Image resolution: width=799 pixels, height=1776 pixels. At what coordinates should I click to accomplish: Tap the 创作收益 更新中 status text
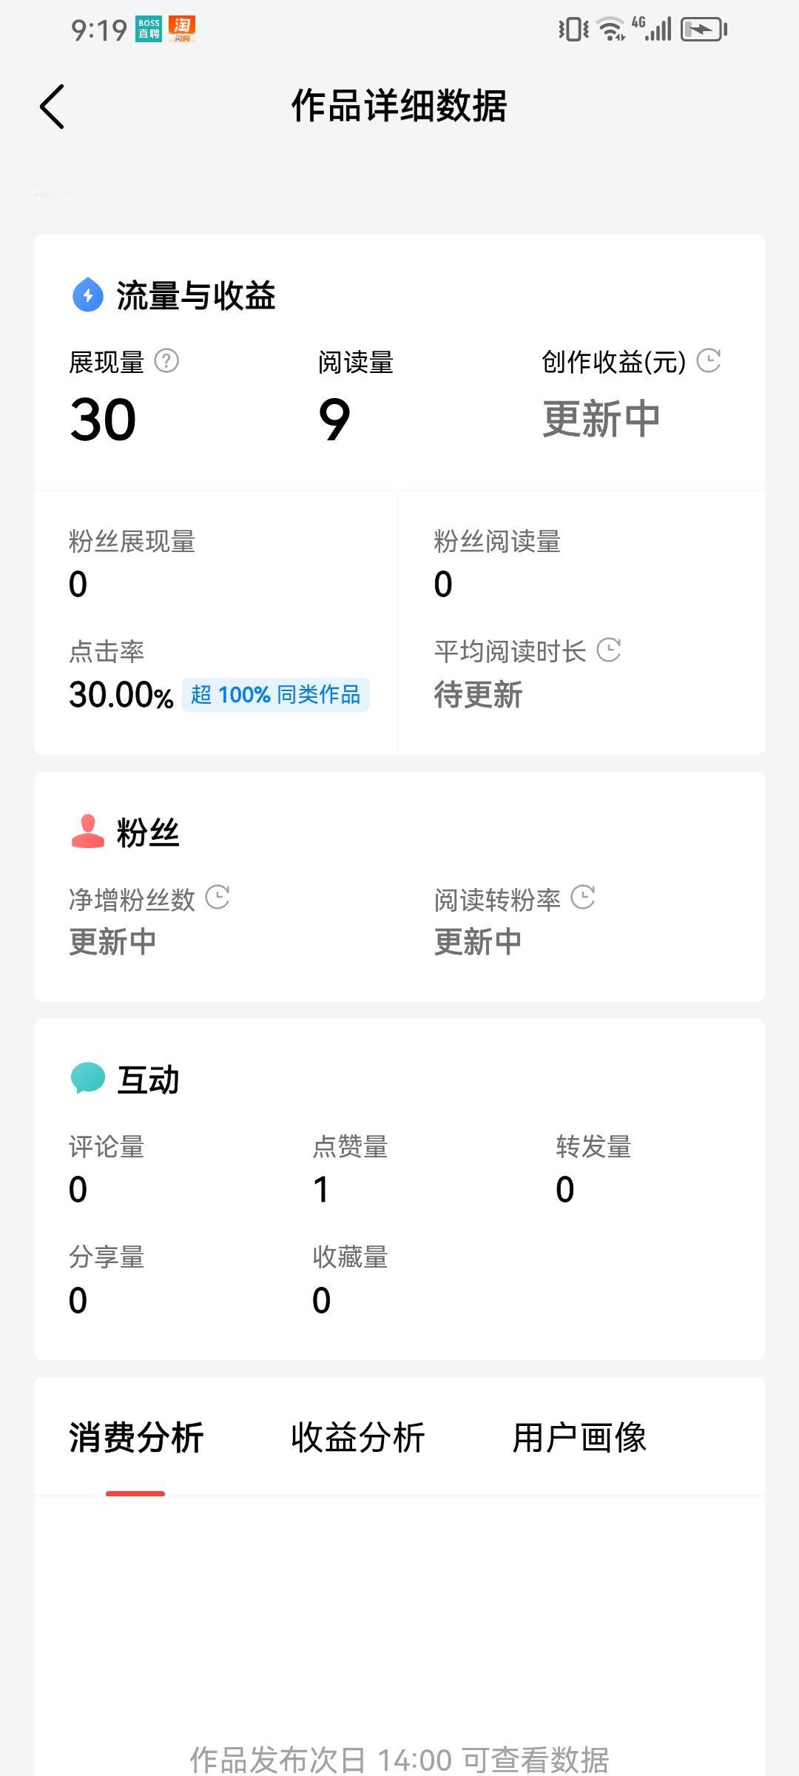point(601,419)
